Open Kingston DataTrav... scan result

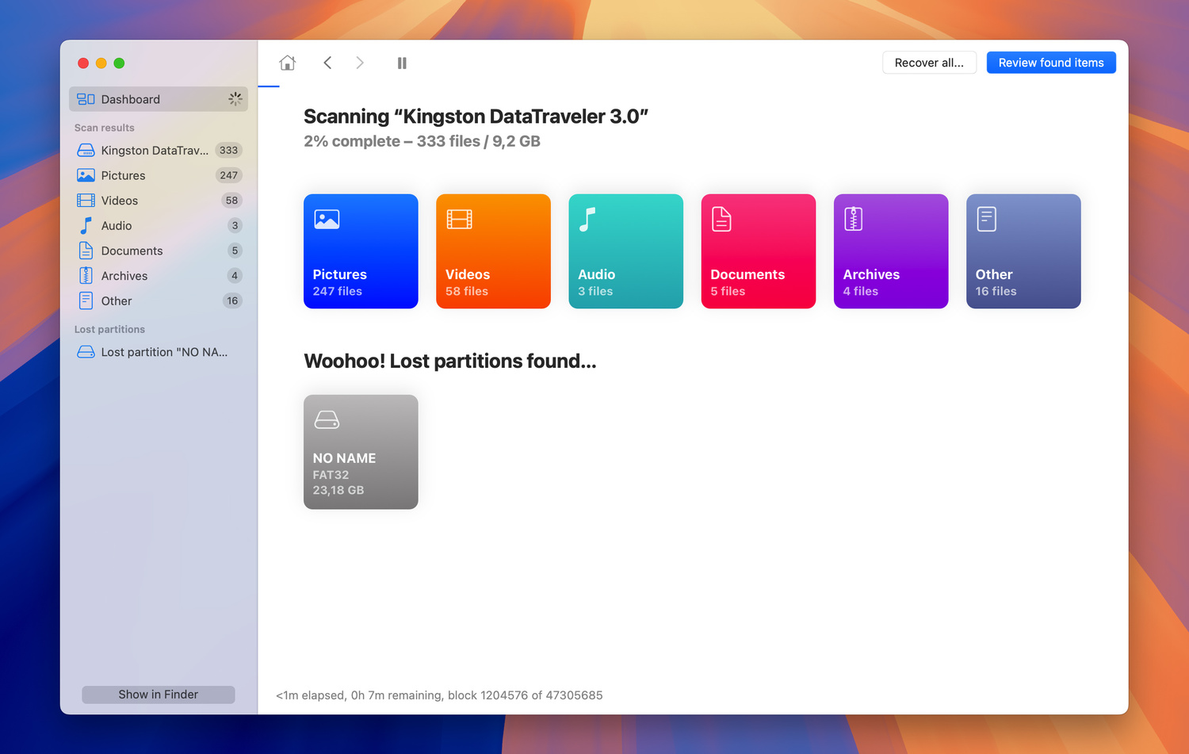(x=159, y=150)
